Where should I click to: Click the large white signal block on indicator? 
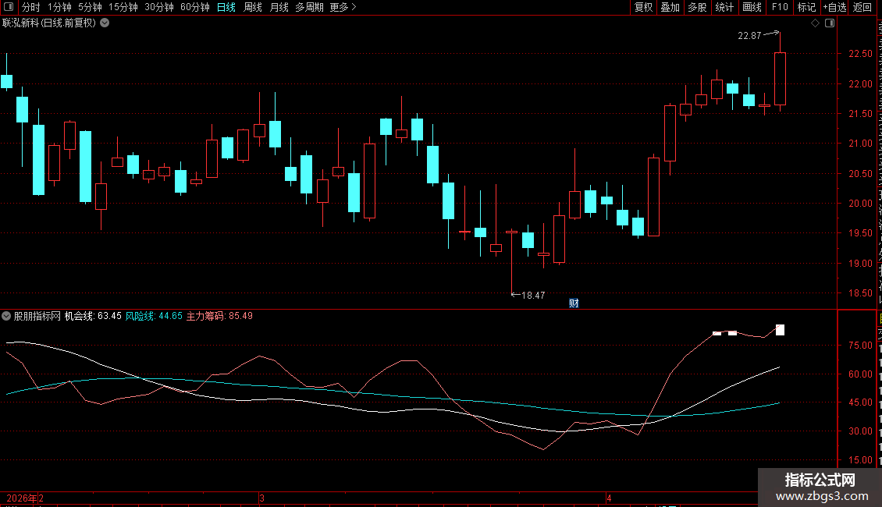[x=781, y=330]
